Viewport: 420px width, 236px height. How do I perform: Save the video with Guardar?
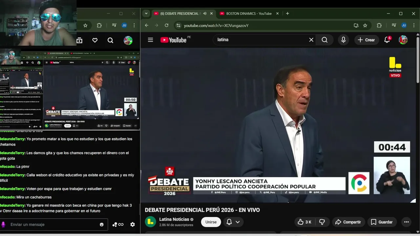tap(382, 222)
